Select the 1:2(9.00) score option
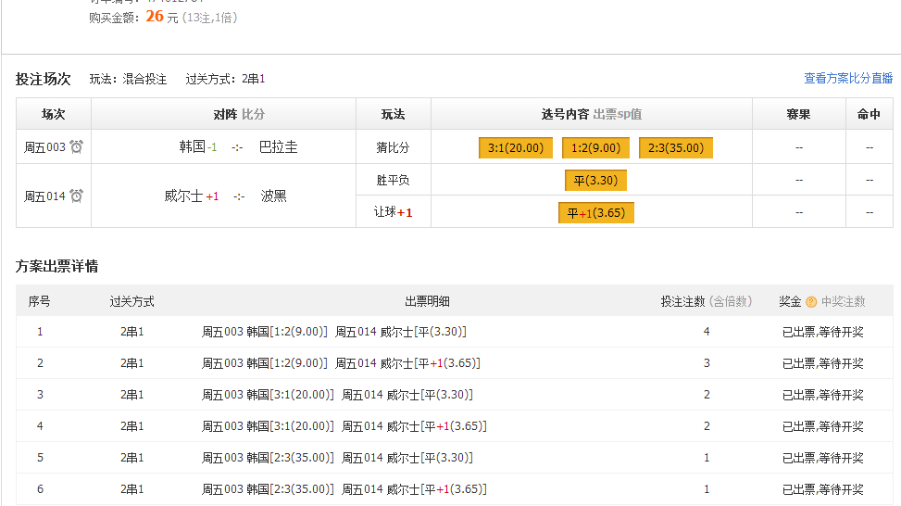The image size is (901, 506). point(595,148)
